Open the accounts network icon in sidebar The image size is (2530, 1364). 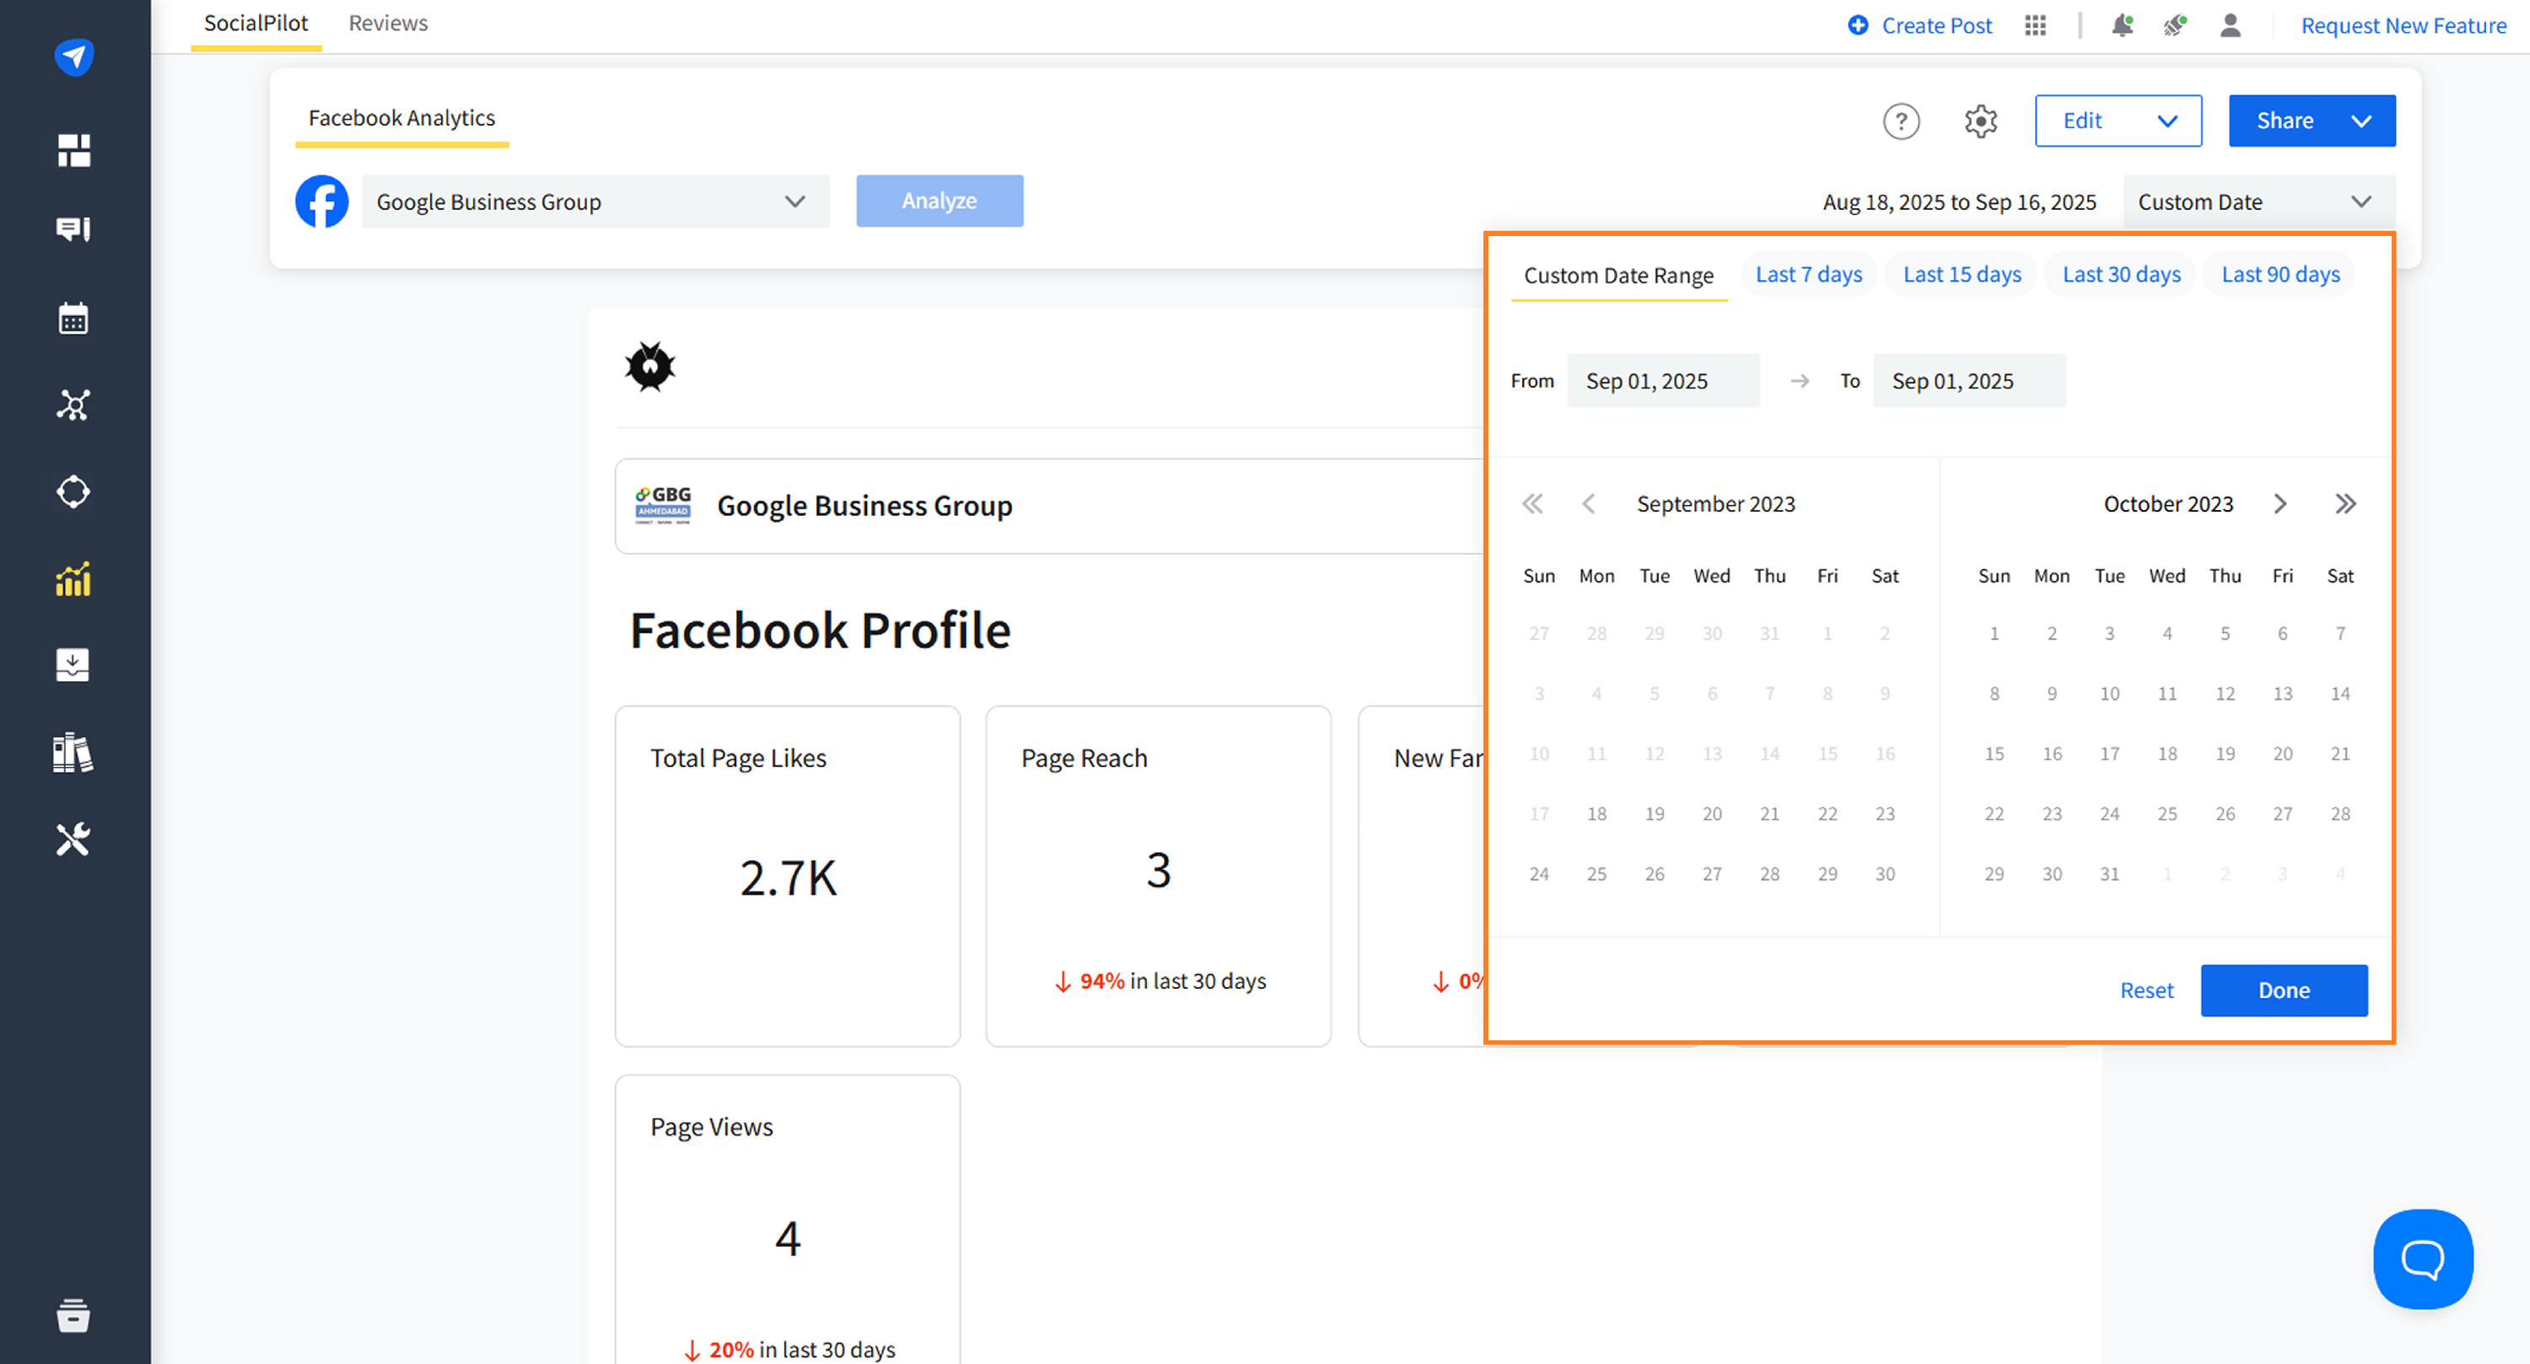[73, 405]
